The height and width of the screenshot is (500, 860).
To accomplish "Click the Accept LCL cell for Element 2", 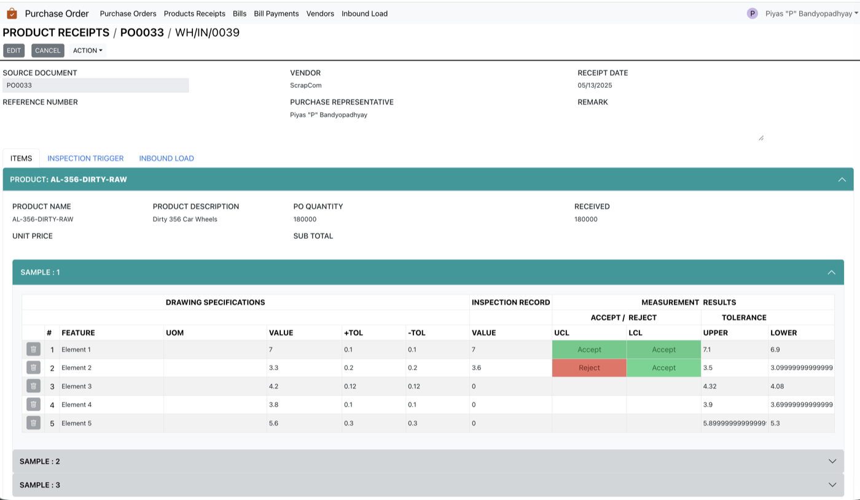I will coord(663,368).
